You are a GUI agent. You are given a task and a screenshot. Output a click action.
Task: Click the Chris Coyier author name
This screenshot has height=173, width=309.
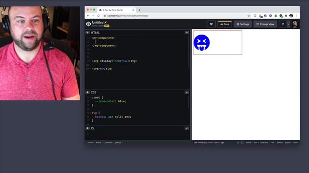point(98,25)
